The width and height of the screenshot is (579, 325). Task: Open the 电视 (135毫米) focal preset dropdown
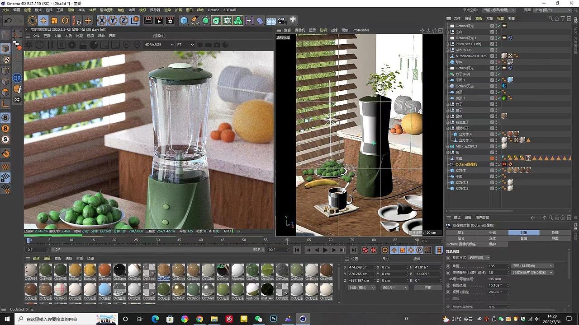532,266
